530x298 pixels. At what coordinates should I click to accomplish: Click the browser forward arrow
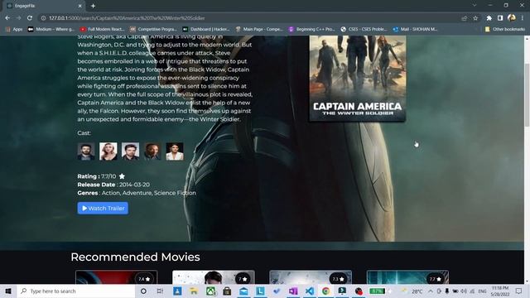click(18, 18)
